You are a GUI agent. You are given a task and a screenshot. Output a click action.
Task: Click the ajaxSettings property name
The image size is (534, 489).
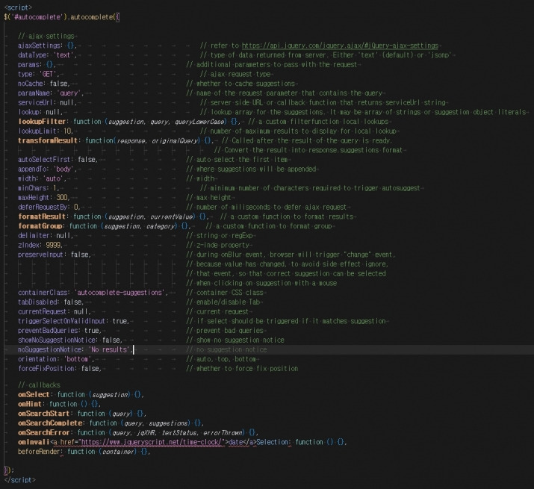pyautogui.click(x=40, y=46)
